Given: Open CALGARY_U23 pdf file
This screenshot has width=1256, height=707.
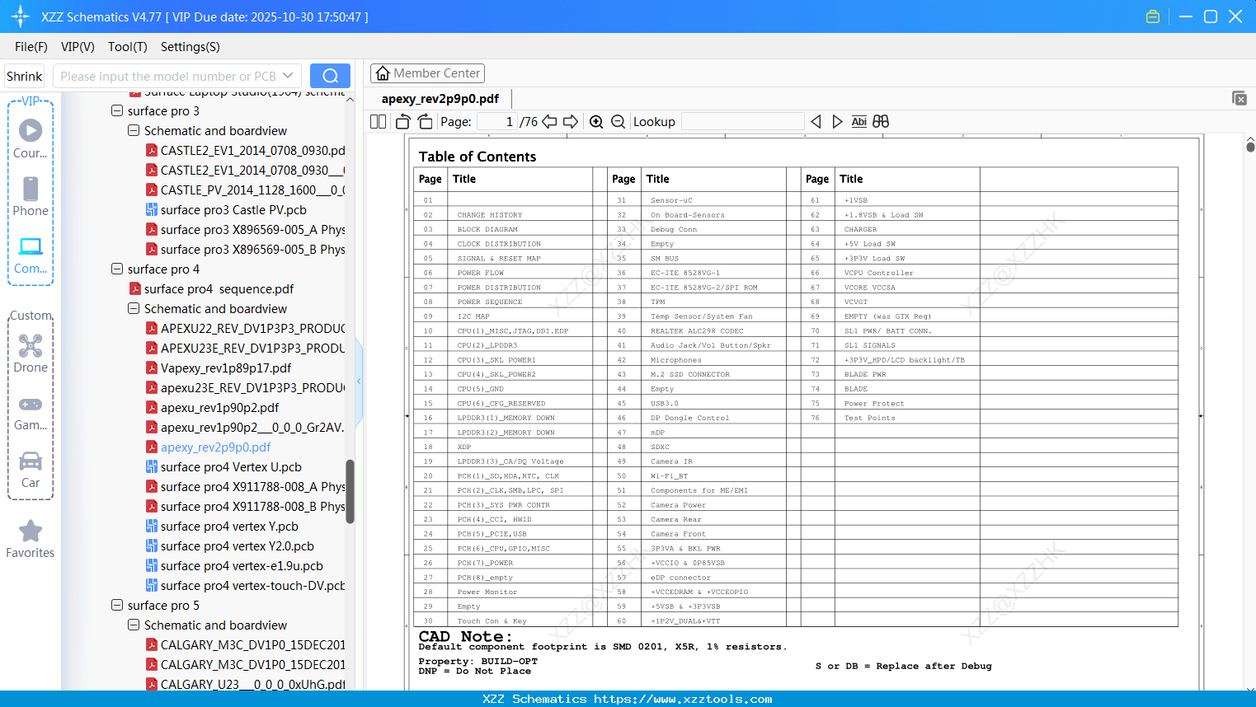Looking at the screenshot, I should [252, 684].
